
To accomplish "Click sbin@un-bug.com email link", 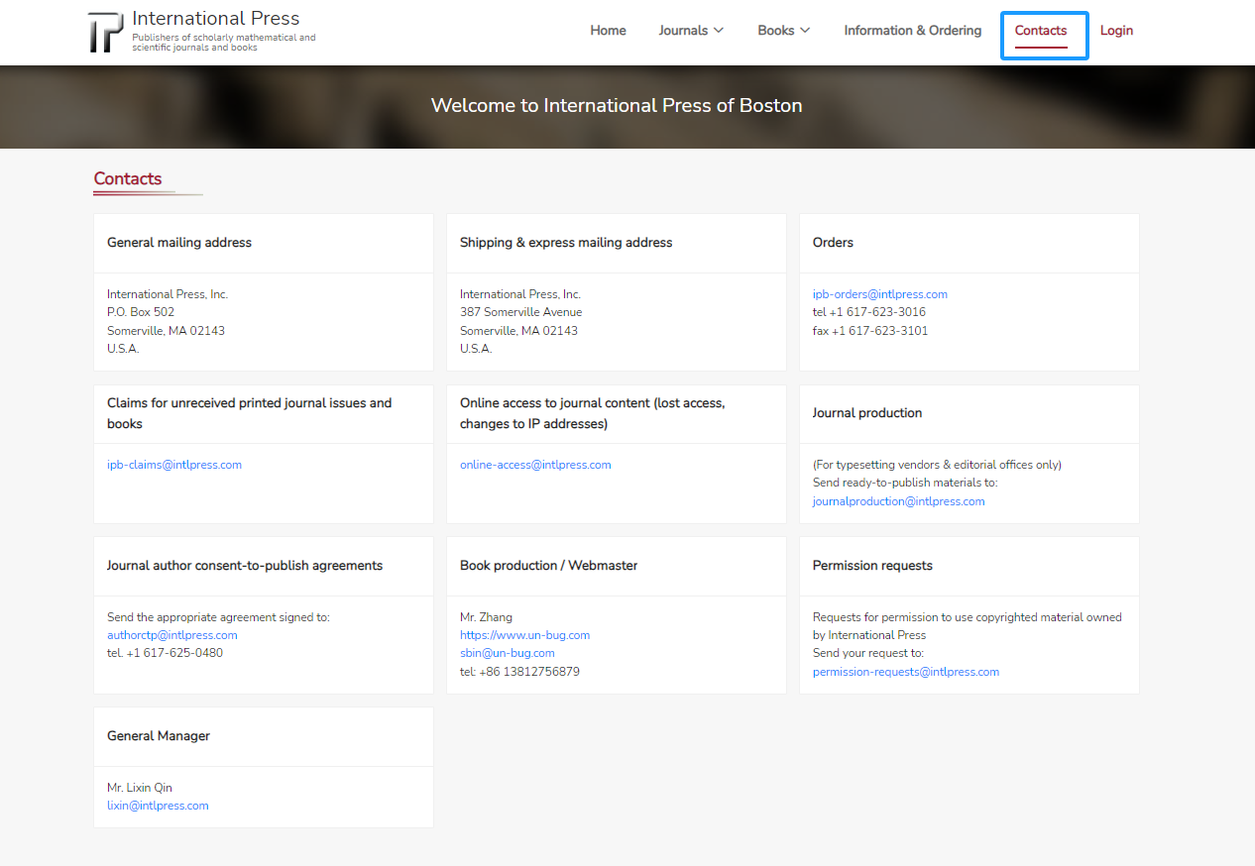I will coord(508,653).
